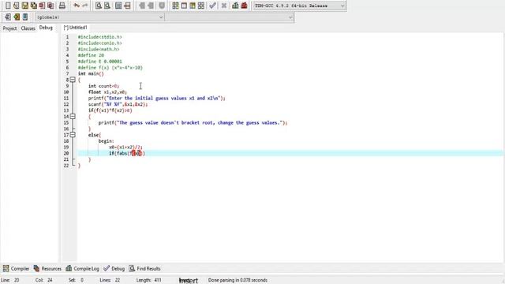The height and width of the screenshot is (284, 505).
Task: Open the empty function dropdown beside (globals)
Action: [230, 17]
